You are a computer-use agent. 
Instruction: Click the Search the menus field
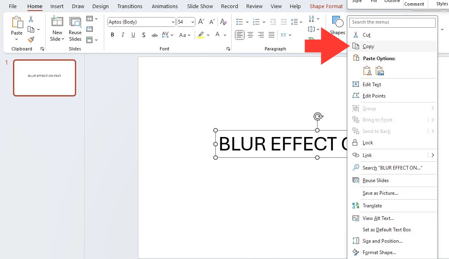(x=392, y=22)
